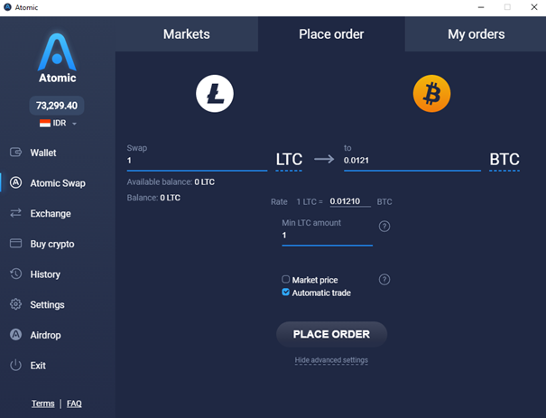Open the Terms link

click(42, 404)
